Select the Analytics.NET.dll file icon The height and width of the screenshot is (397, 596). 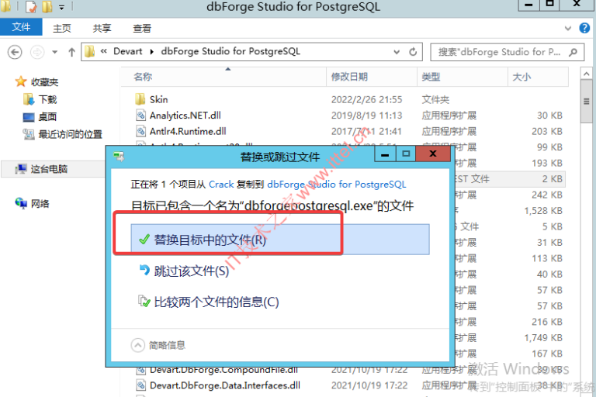point(140,115)
